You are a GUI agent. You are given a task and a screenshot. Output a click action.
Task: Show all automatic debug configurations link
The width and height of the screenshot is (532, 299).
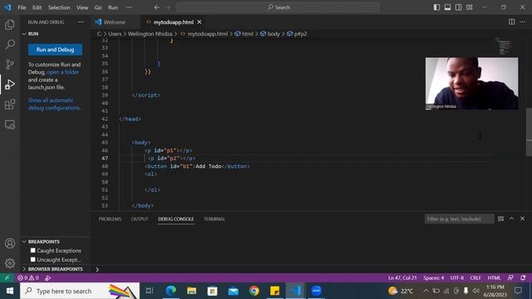(x=54, y=104)
